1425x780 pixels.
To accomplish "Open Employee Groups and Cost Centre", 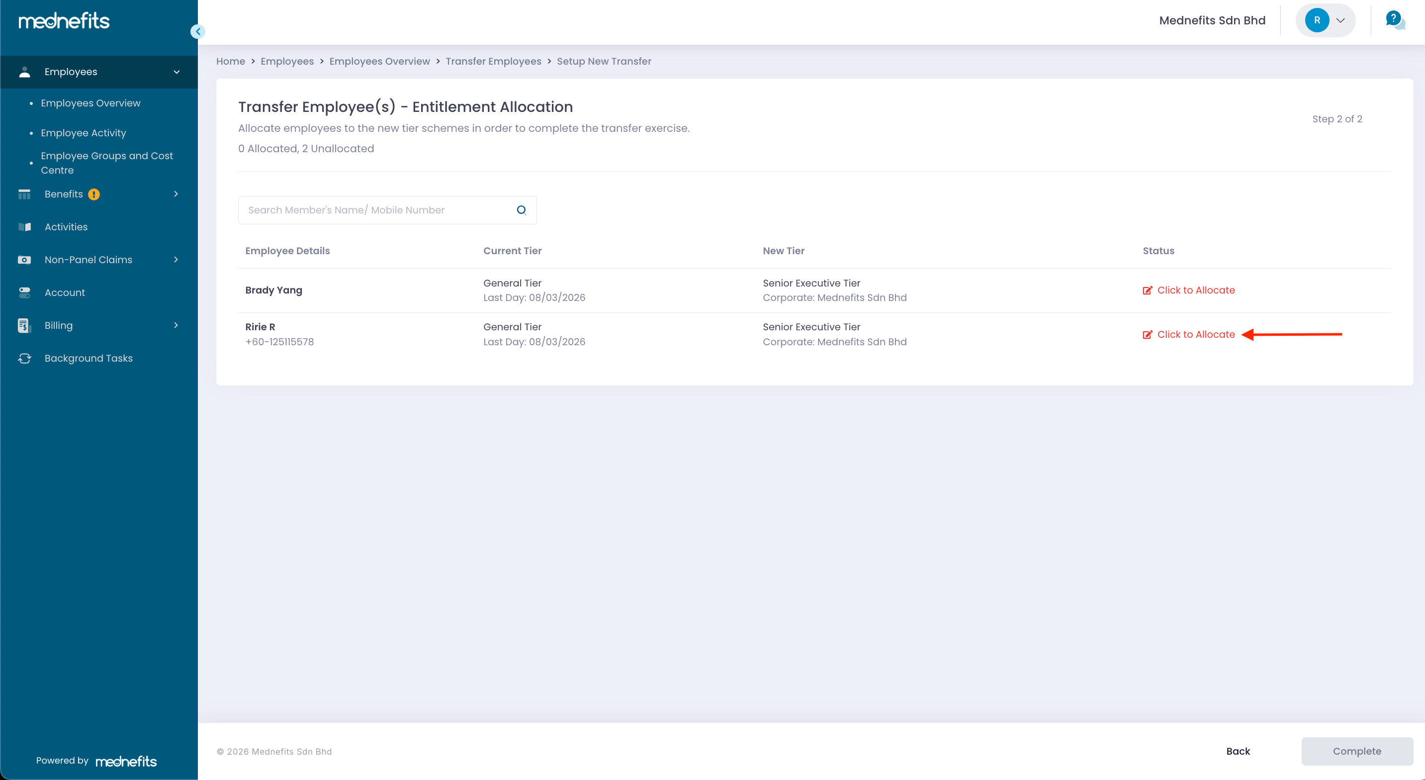I will (x=107, y=163).
